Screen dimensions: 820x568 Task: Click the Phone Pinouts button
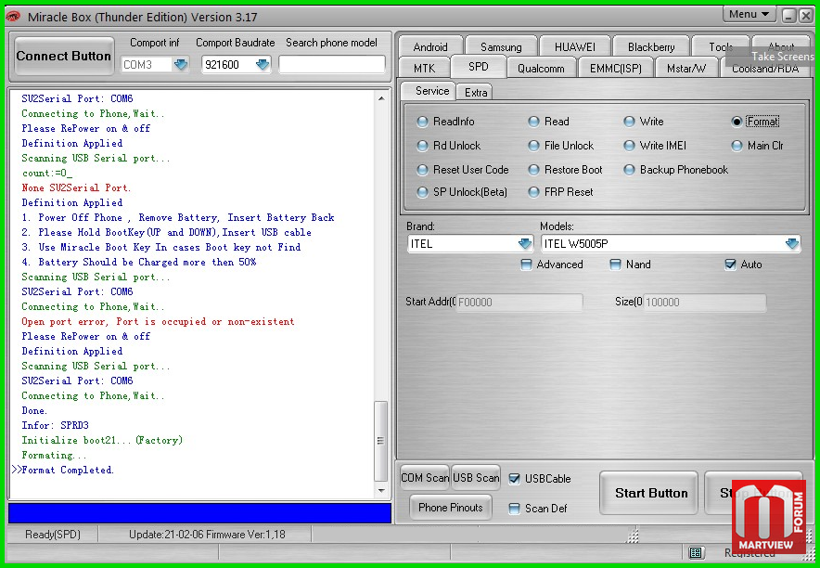point(451,508)
